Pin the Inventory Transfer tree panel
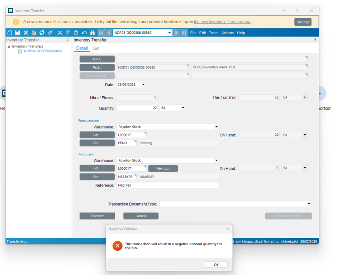 pyautogui.click(x=68, y=40)
